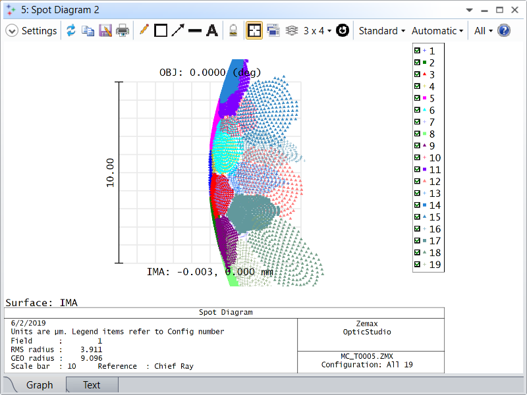Click the teal square swatch for config 17
527x395 pixels.
click(424, 240)
